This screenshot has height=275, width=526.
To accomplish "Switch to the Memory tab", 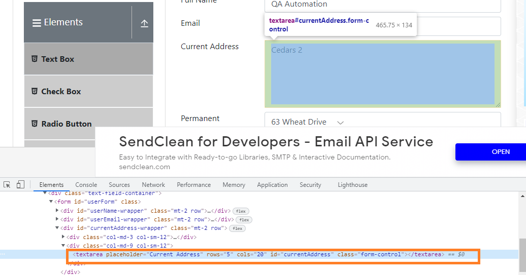I will [234, 185].
